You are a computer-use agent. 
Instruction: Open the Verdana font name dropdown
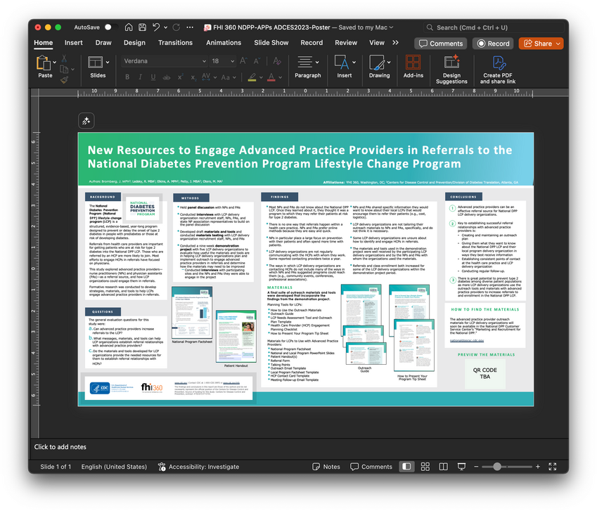click(x=203, y=61)
